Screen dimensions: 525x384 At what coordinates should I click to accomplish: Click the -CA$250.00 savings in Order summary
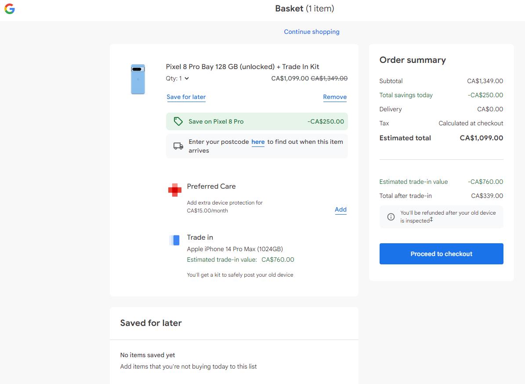tap(485, 95)
